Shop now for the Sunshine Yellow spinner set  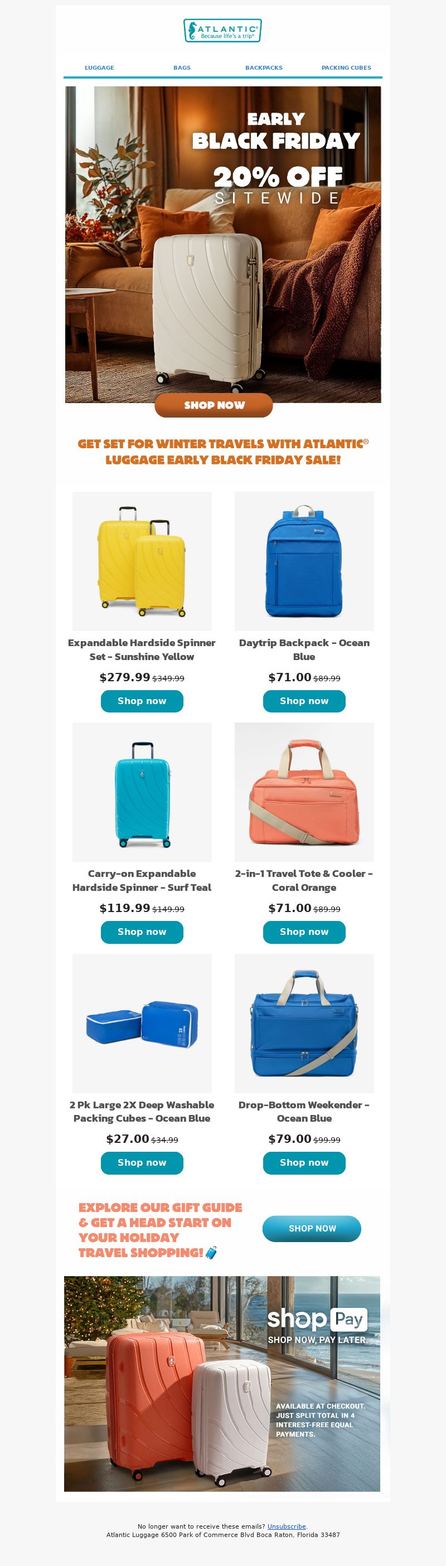point(142,701)
